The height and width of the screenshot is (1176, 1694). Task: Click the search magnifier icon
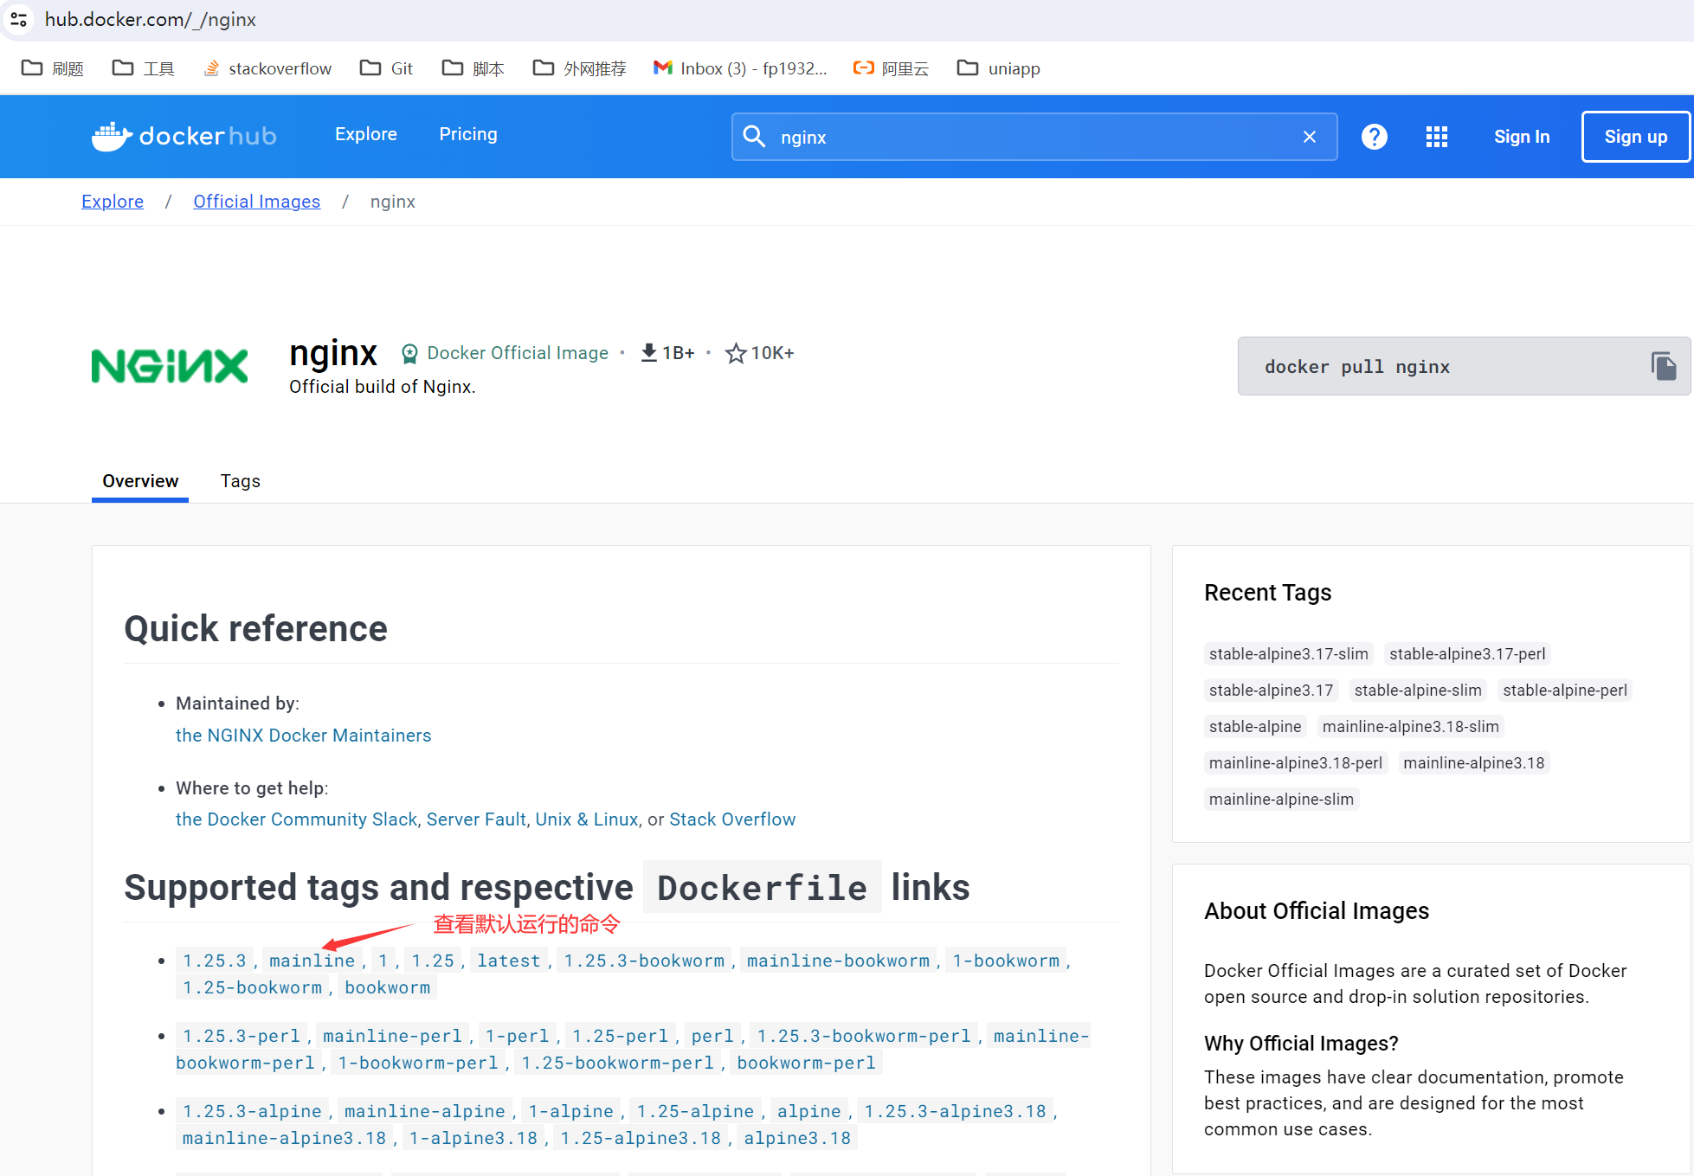point(754,137)
